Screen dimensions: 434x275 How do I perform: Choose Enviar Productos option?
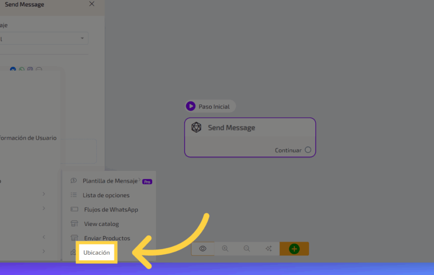point(107,238)
